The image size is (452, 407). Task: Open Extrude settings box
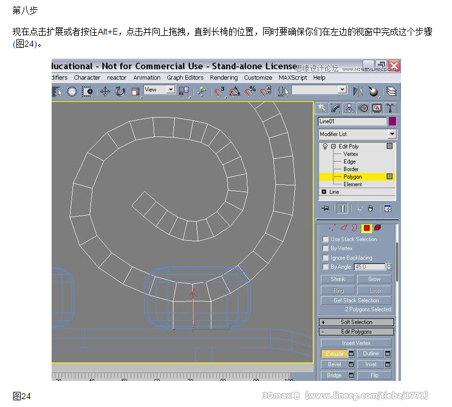pyautogui.click(x=351, y=354)
